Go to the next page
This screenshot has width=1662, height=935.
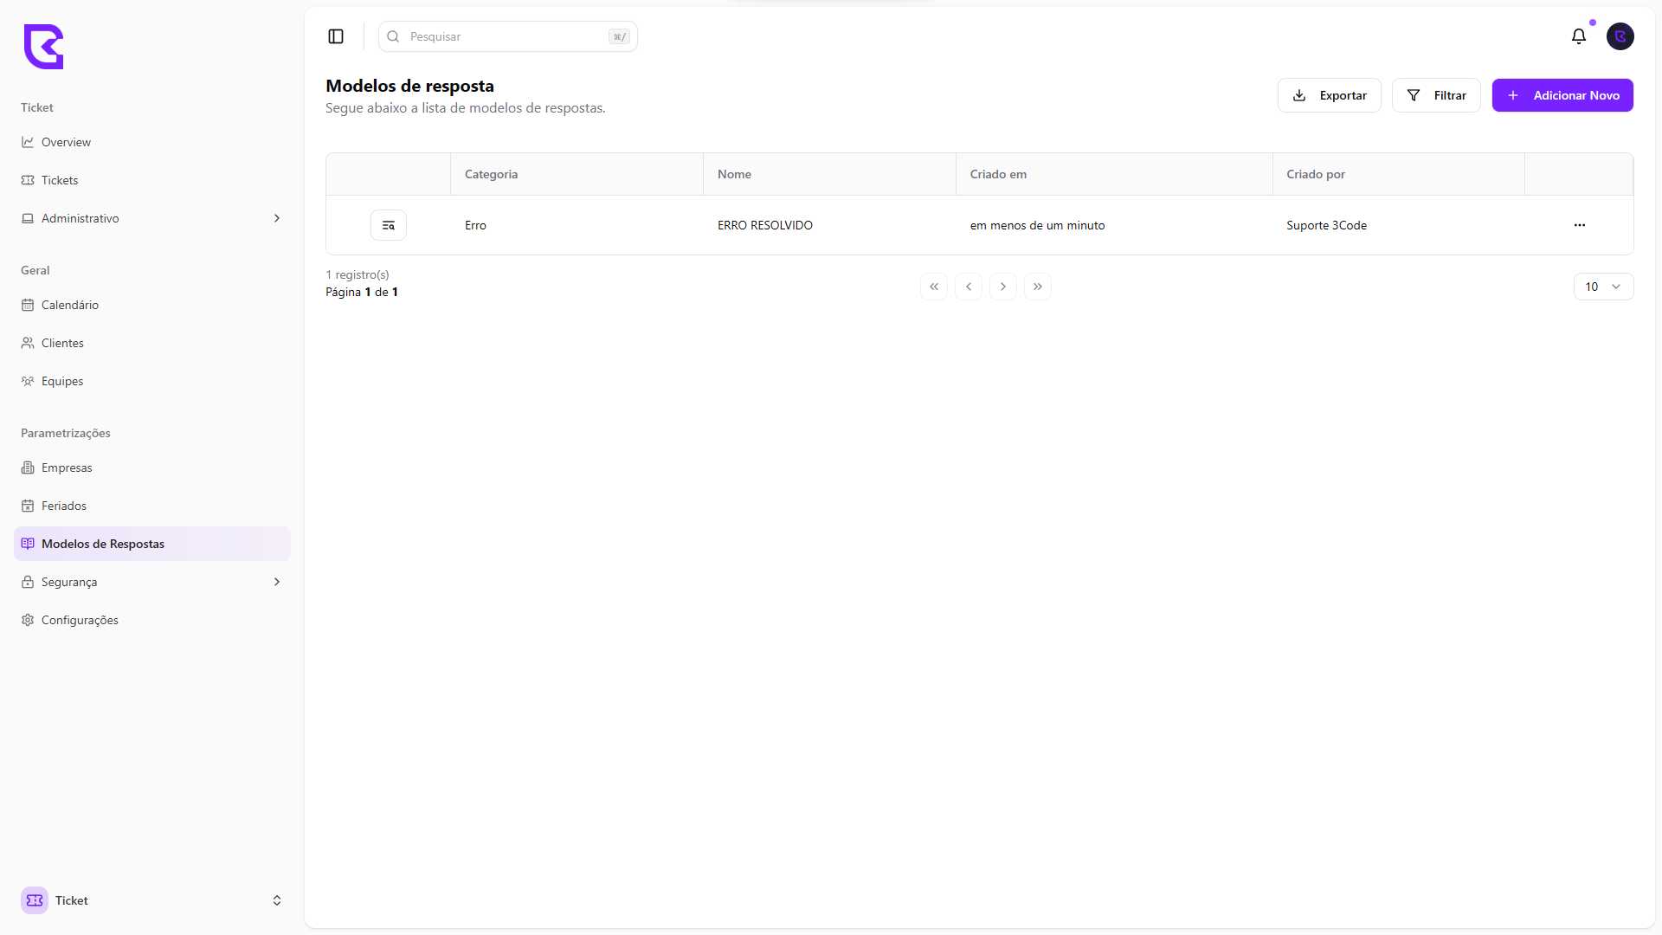[x=1003, y=287]
